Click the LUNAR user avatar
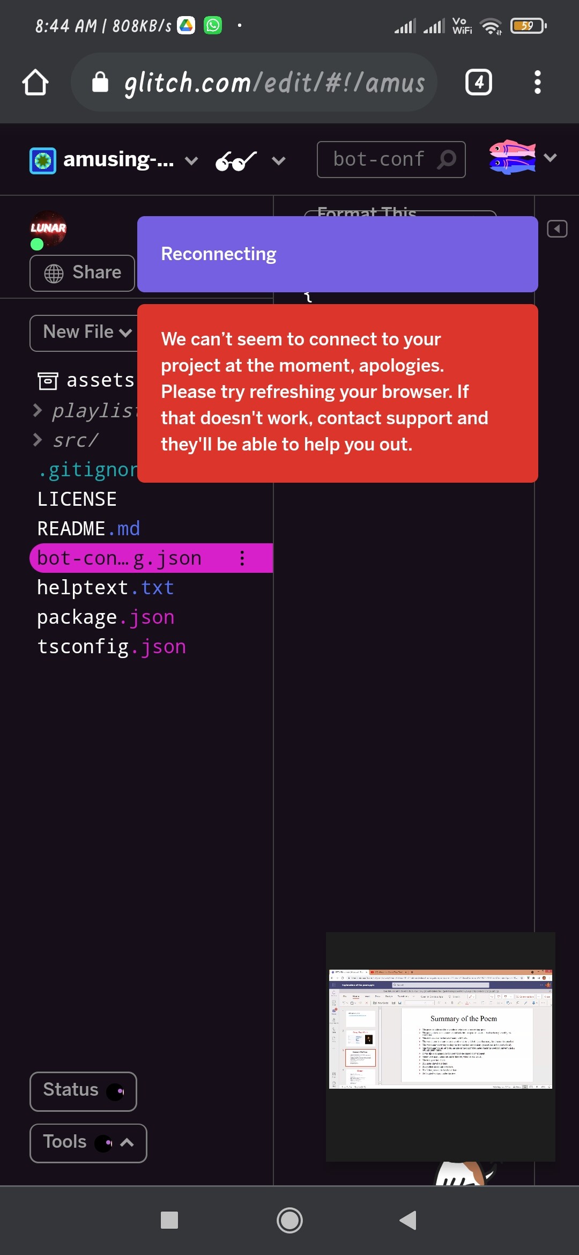Viewport: 579px width, 1255px height. pos(48,229)
